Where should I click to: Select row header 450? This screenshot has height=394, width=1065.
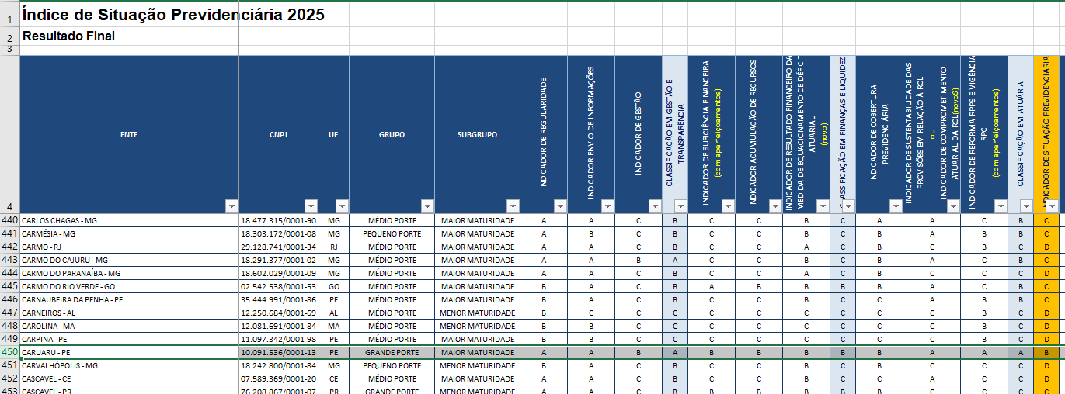click(9, 352)
